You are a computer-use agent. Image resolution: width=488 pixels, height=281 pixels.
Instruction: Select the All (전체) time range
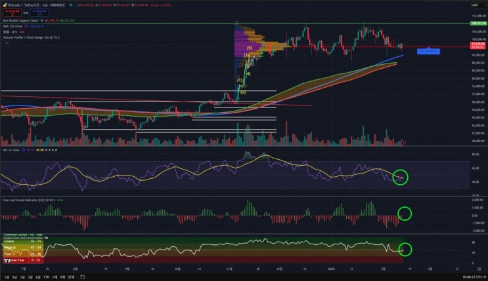pyautogui.click(x=72, y=277)
